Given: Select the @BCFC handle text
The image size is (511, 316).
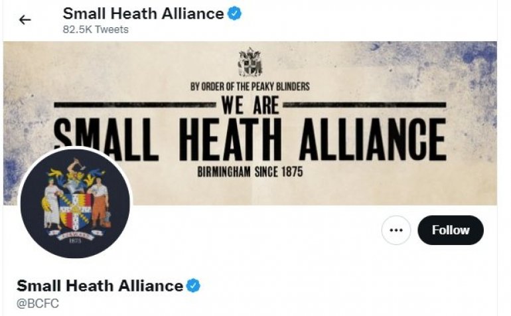Looking at the screenshot, I should tap(38, 303).
